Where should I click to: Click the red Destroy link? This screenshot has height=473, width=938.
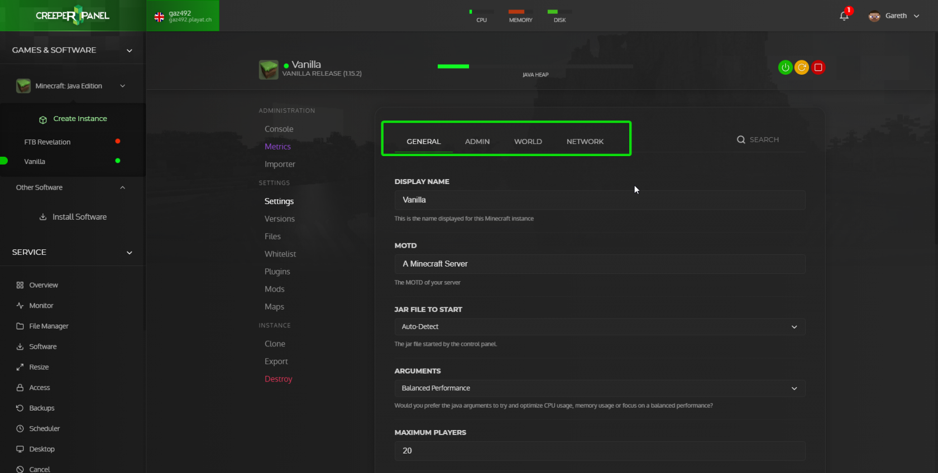(279, 379)
